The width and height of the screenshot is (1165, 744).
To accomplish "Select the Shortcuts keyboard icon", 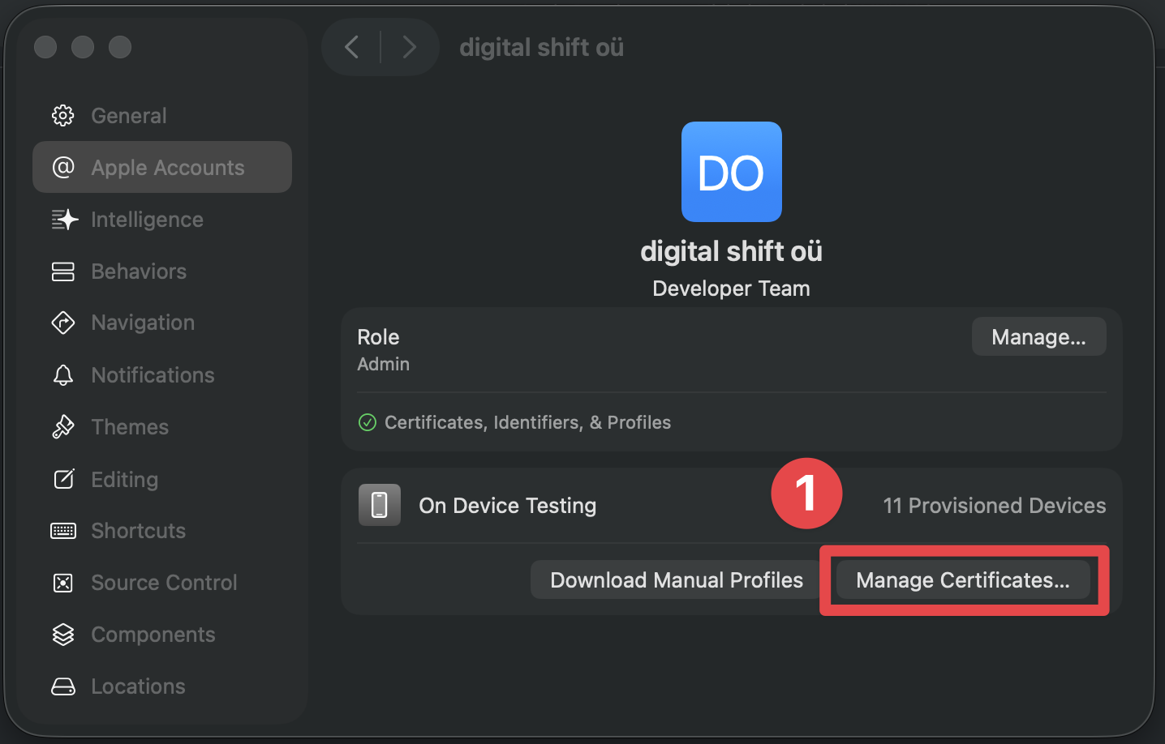I will click(62, 530).
